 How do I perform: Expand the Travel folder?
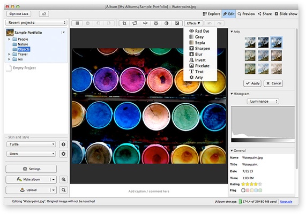(9, 54)
